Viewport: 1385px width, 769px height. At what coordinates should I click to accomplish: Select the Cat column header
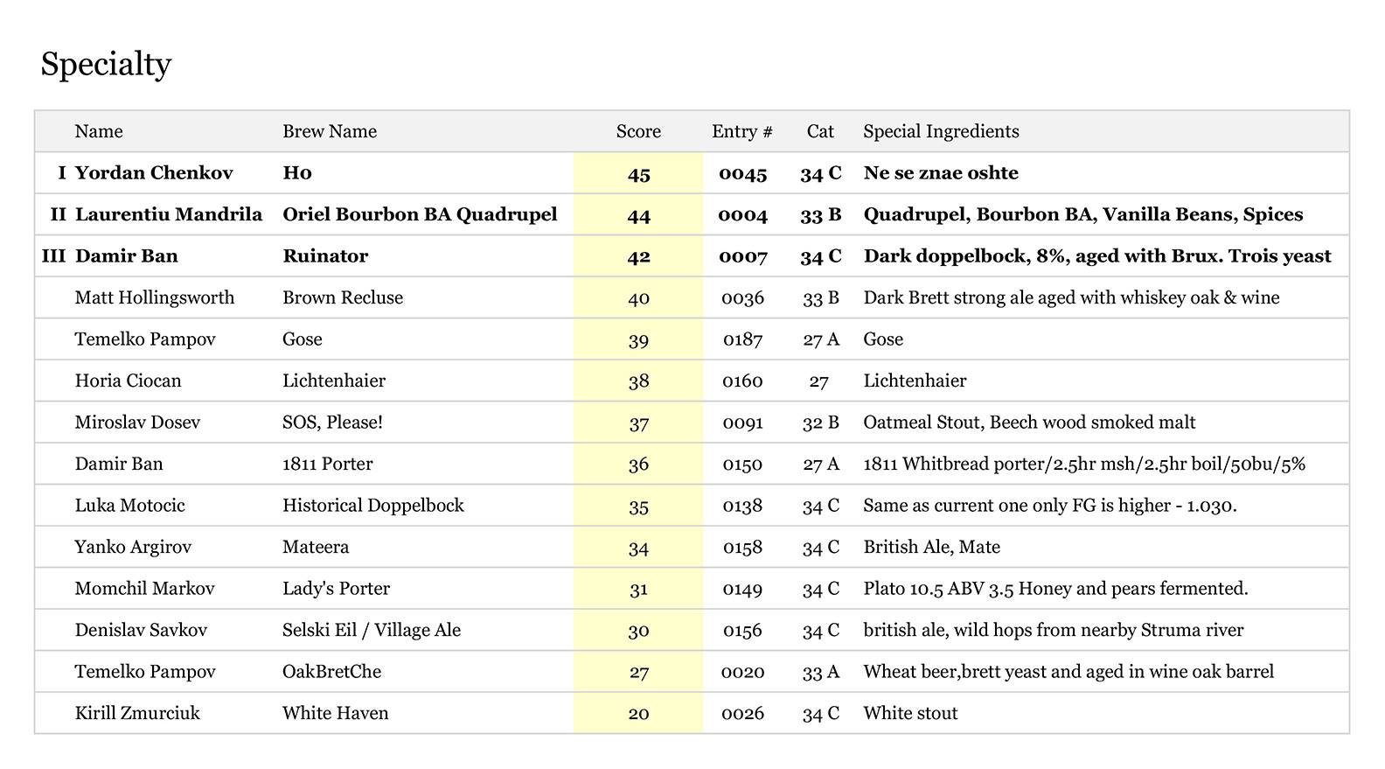coord(819,131)
